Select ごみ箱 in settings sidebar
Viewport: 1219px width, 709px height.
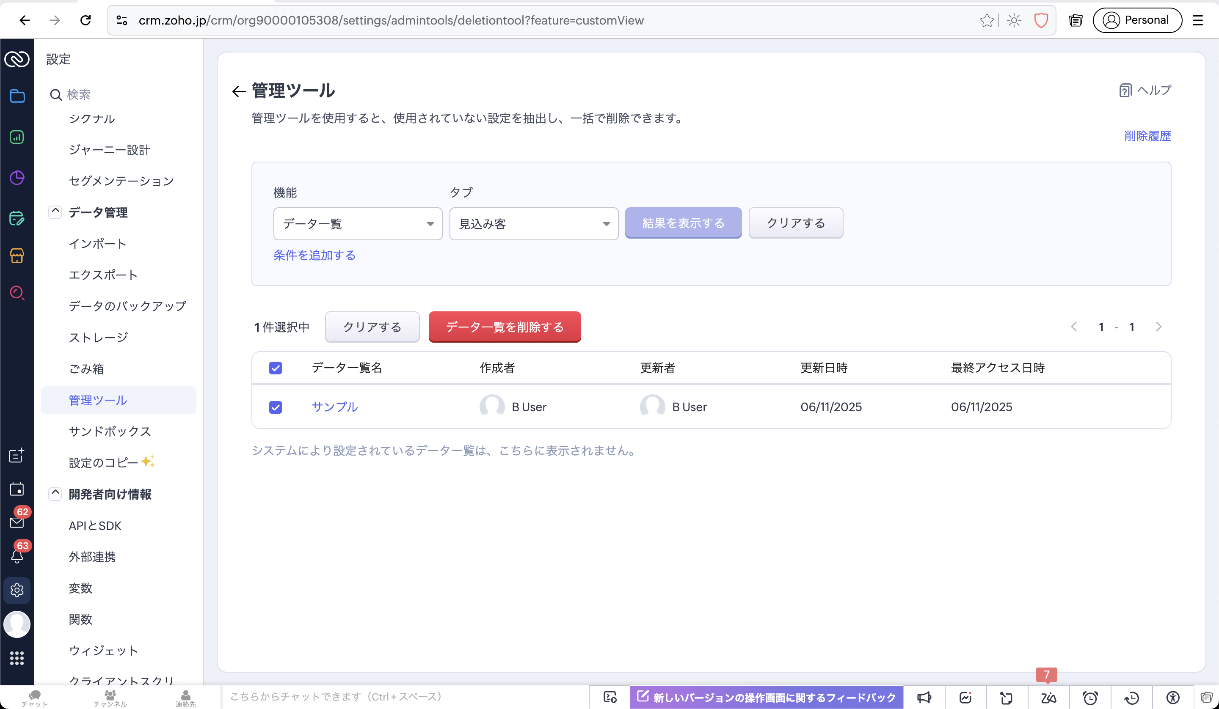[87, 369]
